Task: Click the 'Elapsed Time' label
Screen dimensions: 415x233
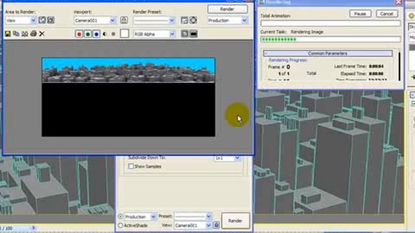Action: point(353,73)
